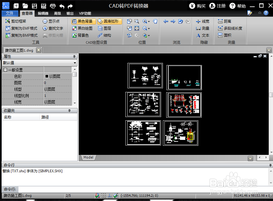Open the document tabs dropdown at far right

click(x=269, y=50)
